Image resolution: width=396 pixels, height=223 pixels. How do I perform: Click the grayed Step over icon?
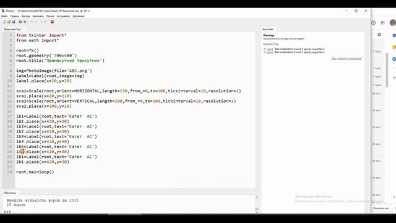[x=32, y=22]
